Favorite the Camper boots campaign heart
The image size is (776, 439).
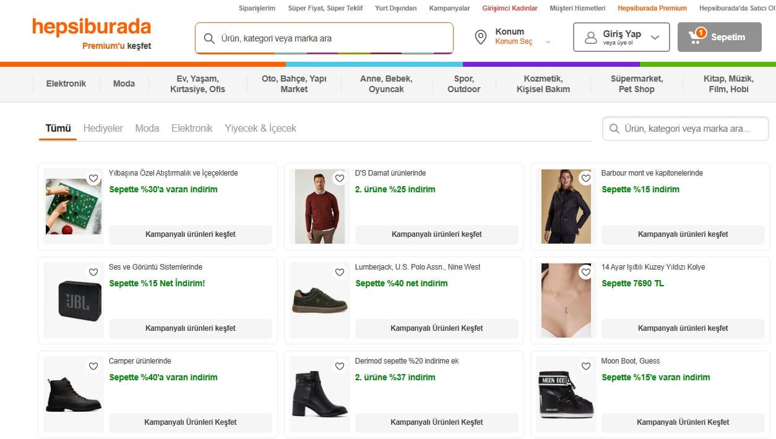click(93, 366)
